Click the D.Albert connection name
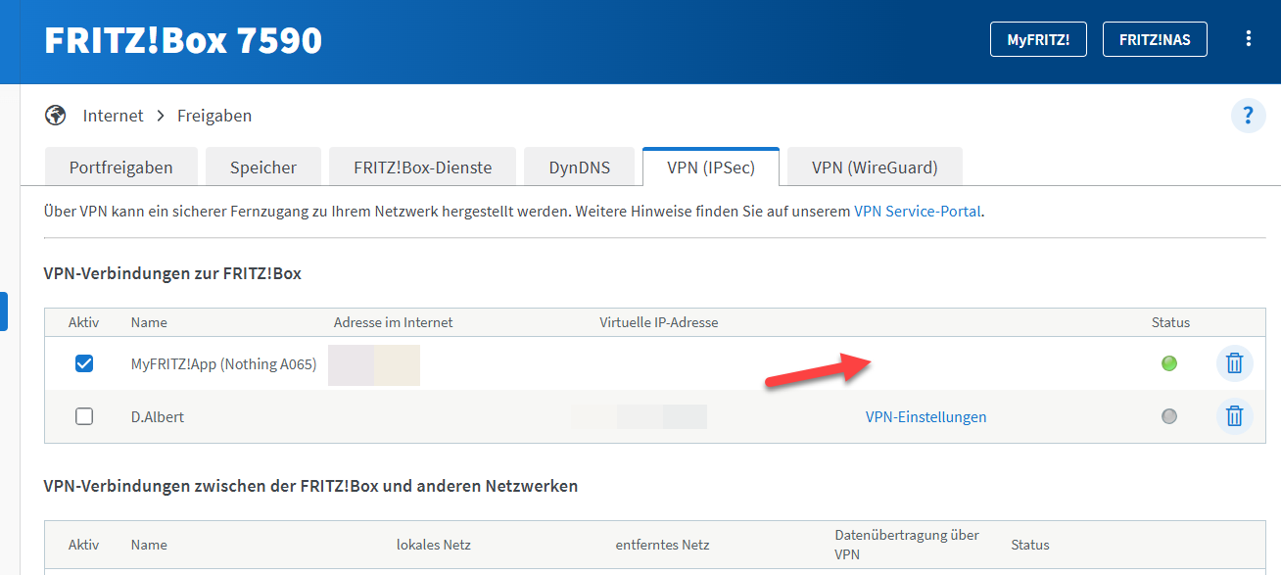Viewport: 1281px width, 575px height. (158, 417)
